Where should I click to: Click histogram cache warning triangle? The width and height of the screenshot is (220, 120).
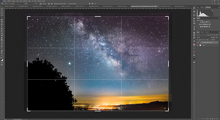point(212,10)
